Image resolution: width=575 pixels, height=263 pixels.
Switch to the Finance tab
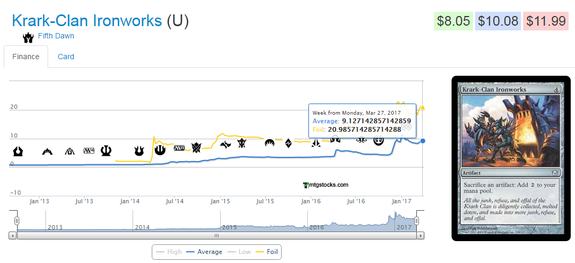click(26, 57)
